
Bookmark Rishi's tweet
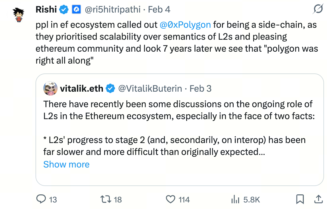(x=300, y=199)
